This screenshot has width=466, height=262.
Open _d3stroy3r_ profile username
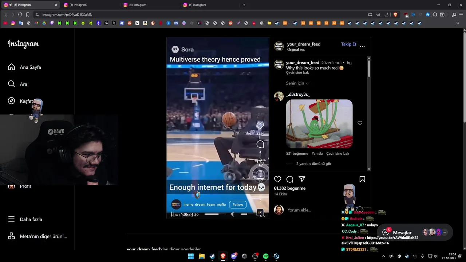298,94
